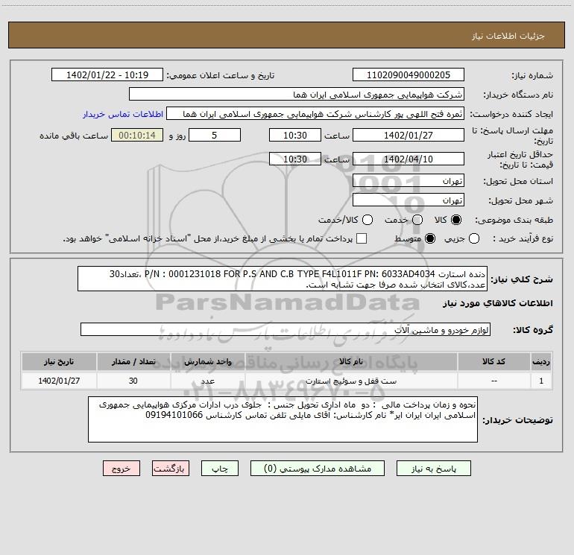Click the request creator name field

(x=315, y=114)
